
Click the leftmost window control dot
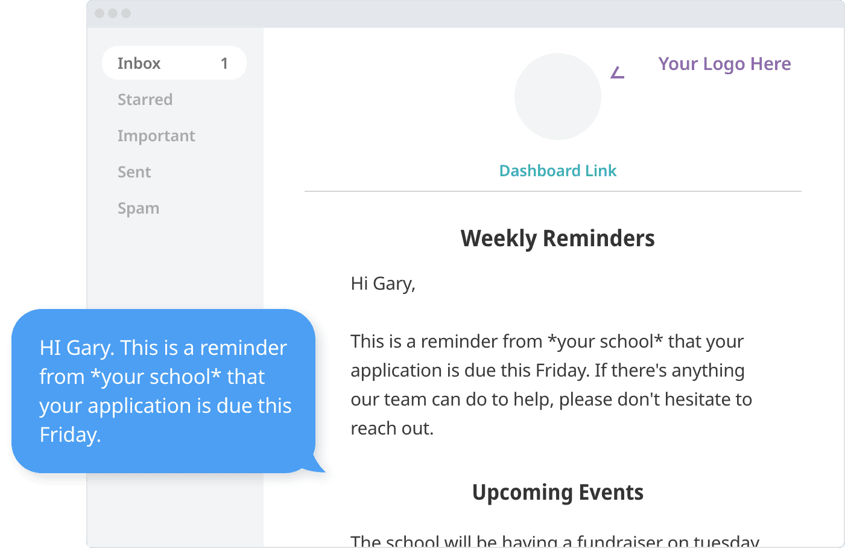pyautogui.click(x=100, y=12)
